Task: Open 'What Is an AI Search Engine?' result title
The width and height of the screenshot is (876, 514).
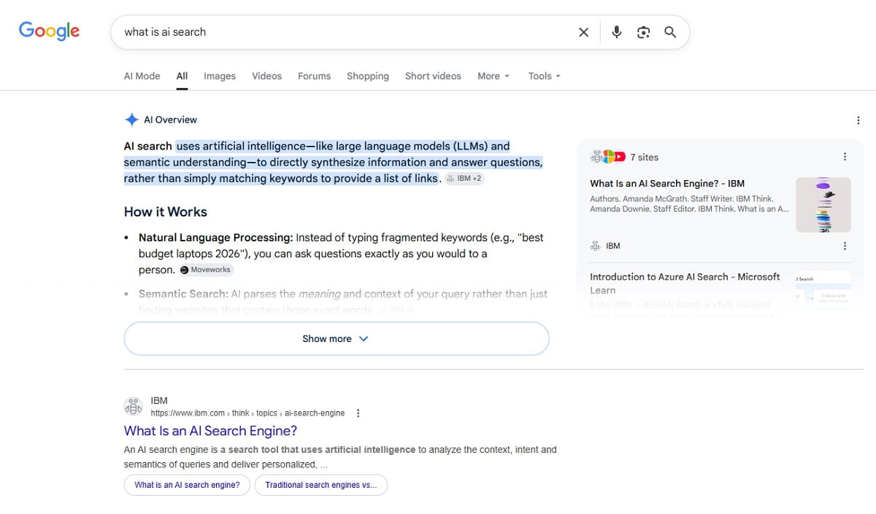Action: pos(210,431)
